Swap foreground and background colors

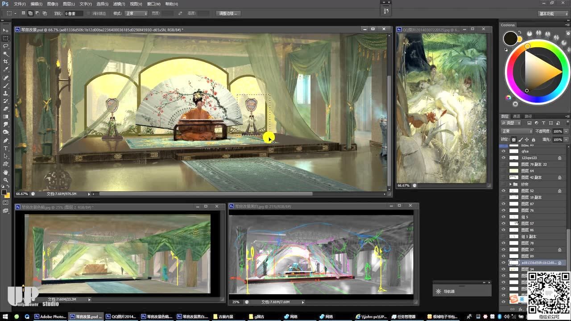point(8,187)
